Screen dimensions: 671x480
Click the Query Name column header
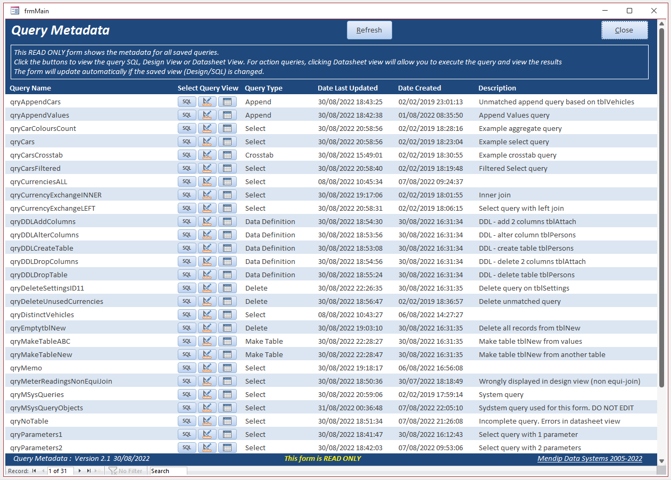click(x=30, y=88)
